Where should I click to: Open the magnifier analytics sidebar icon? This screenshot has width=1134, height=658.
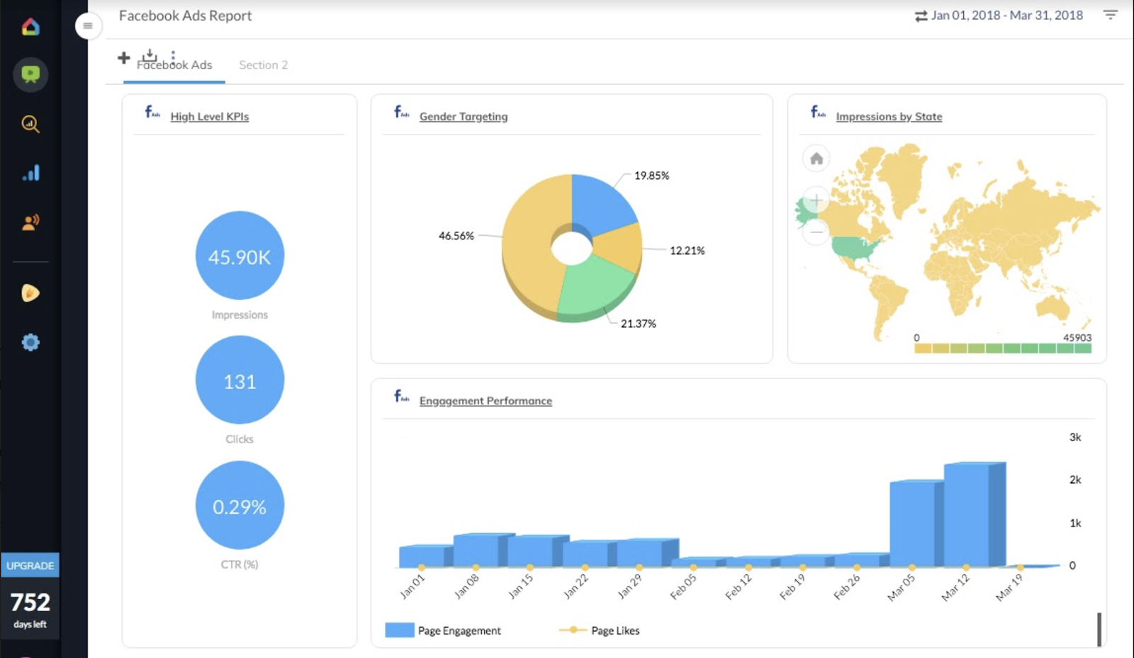[30, 124]
